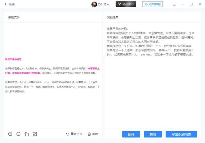Click the 重新上传 re-upload icon
This screenshot has width=205, height=143.
tap(68, 134)
